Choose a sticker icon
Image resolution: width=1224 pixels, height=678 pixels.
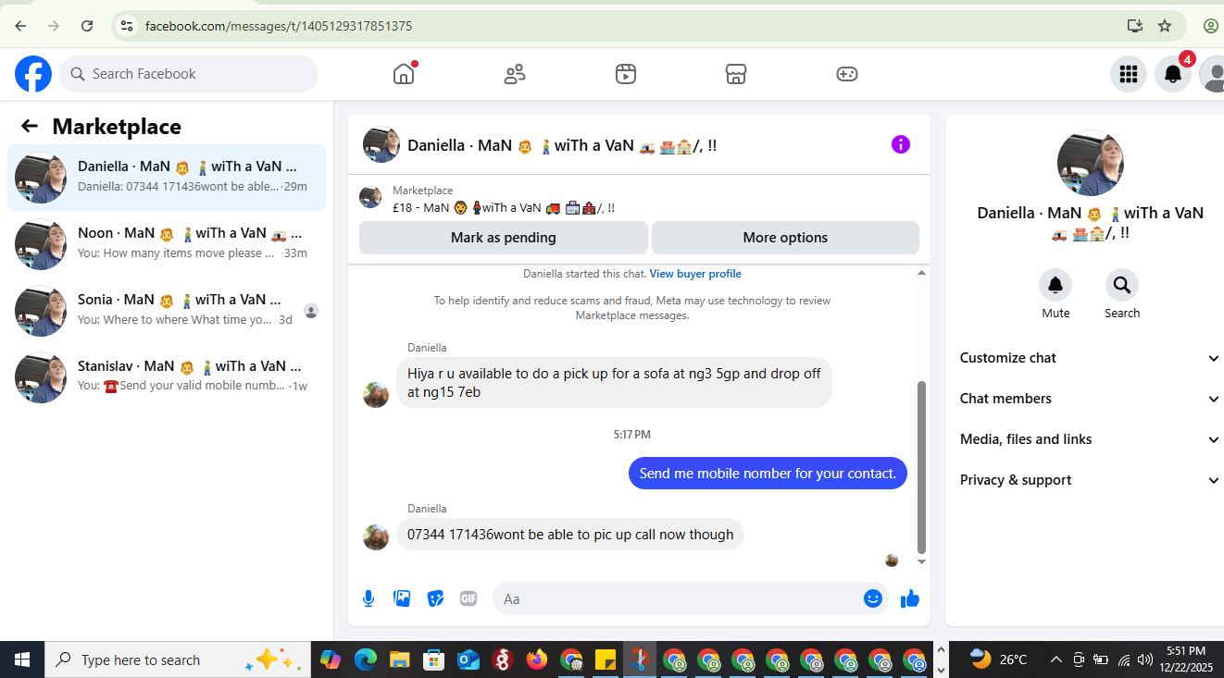(x=435, y=598)
